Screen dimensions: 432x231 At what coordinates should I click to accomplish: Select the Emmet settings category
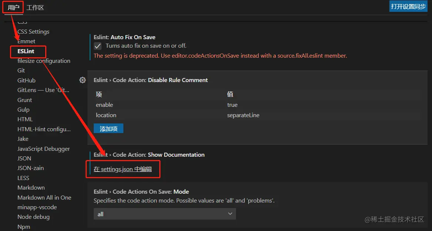click(26, 41)
